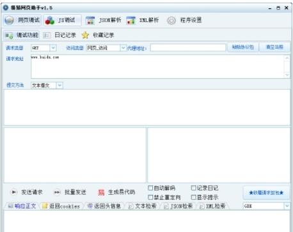
Task: Enable the 记录日记 checkbox
Action: click(x=193, y=188)
